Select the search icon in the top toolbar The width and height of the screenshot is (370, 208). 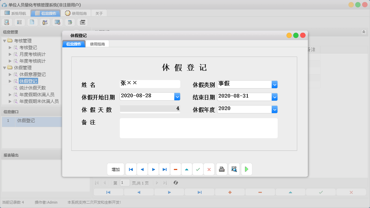7,22
